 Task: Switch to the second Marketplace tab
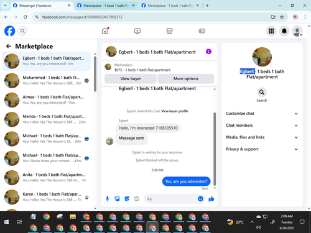[106, 6]
